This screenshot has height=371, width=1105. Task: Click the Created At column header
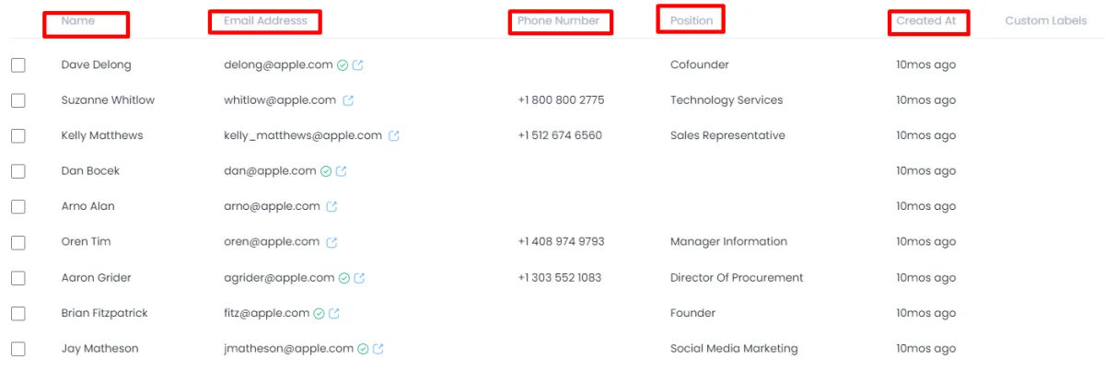(925, 21)
